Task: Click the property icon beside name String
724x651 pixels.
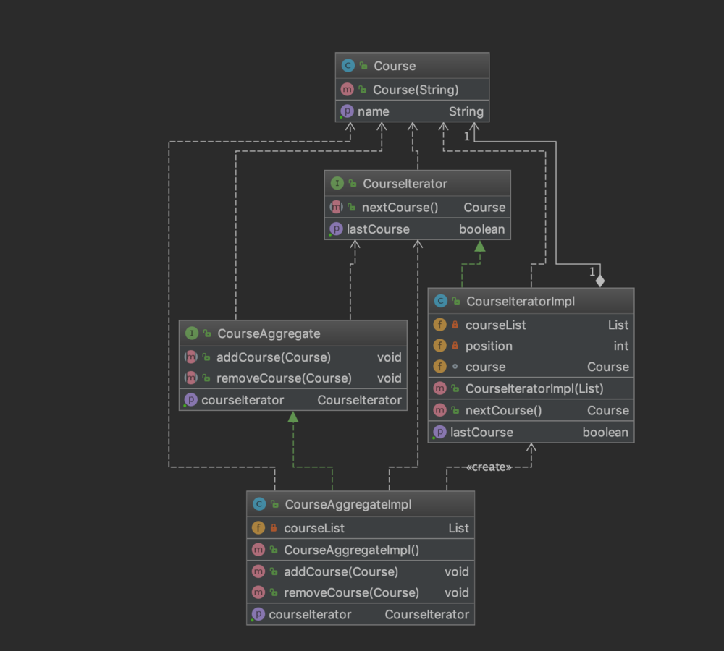Action: point(347,111)
